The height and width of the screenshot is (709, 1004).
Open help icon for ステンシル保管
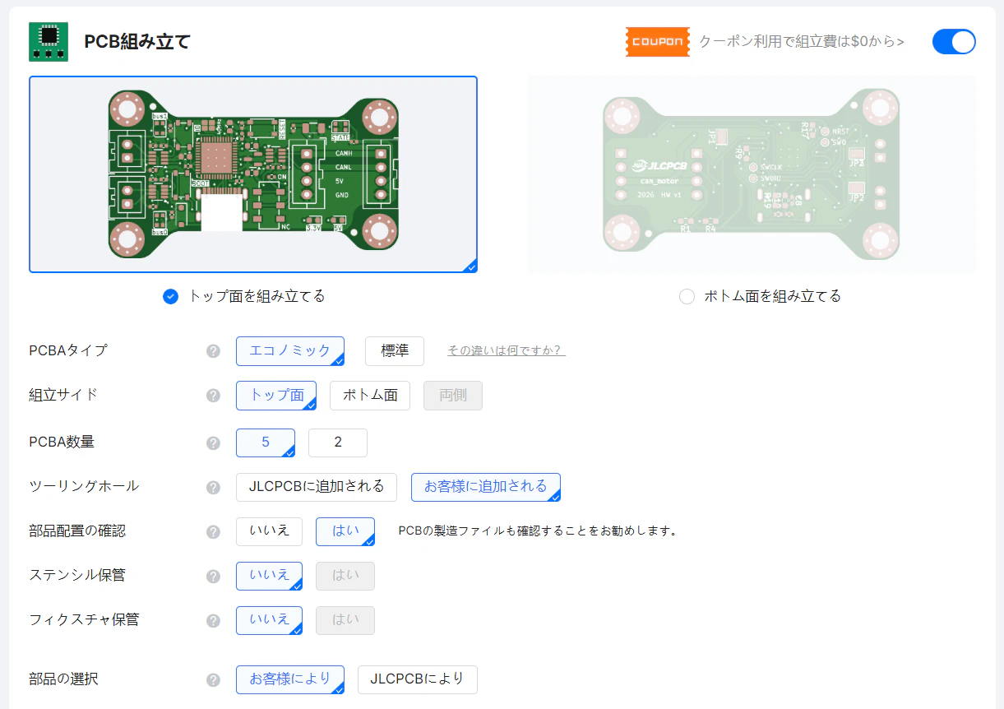pos(213,577)
